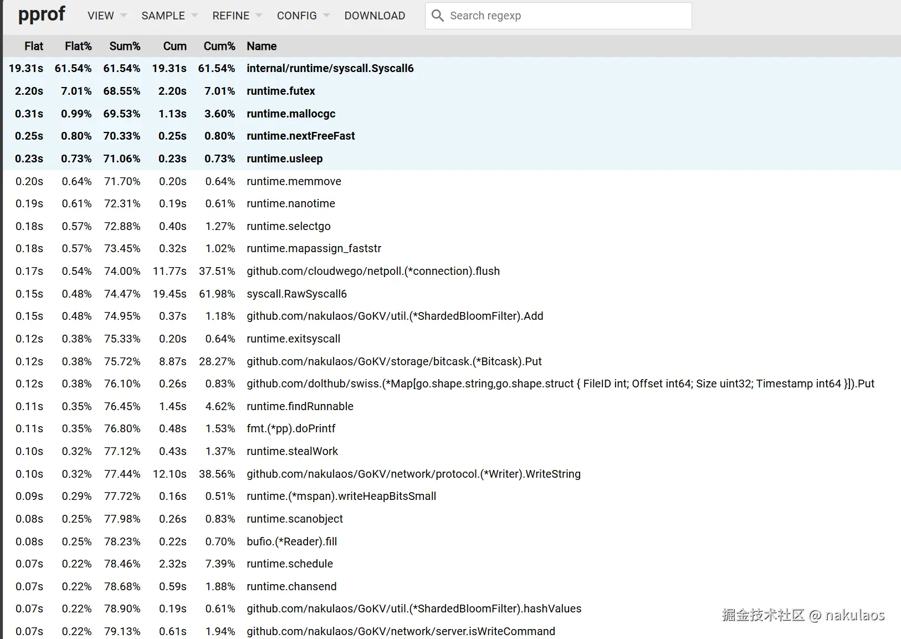This screenshot has height=639, width=901.
Task: Click the DOWNLOAD menu item
Action: click(x=375, y=16)
